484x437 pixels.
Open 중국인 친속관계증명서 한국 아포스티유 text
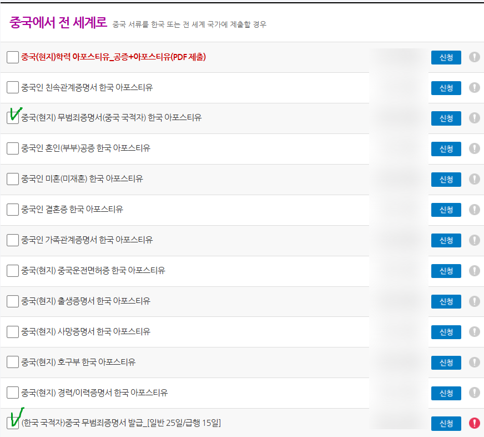(87, 87)
